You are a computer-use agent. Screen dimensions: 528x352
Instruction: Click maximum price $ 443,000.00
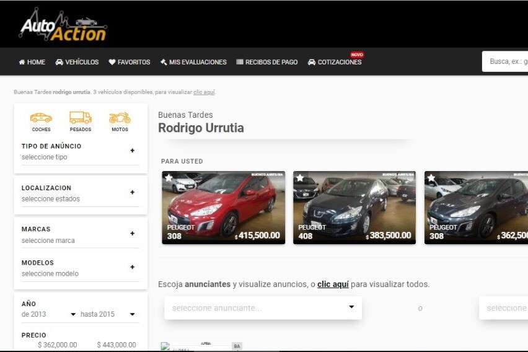[x=117, y=345]
